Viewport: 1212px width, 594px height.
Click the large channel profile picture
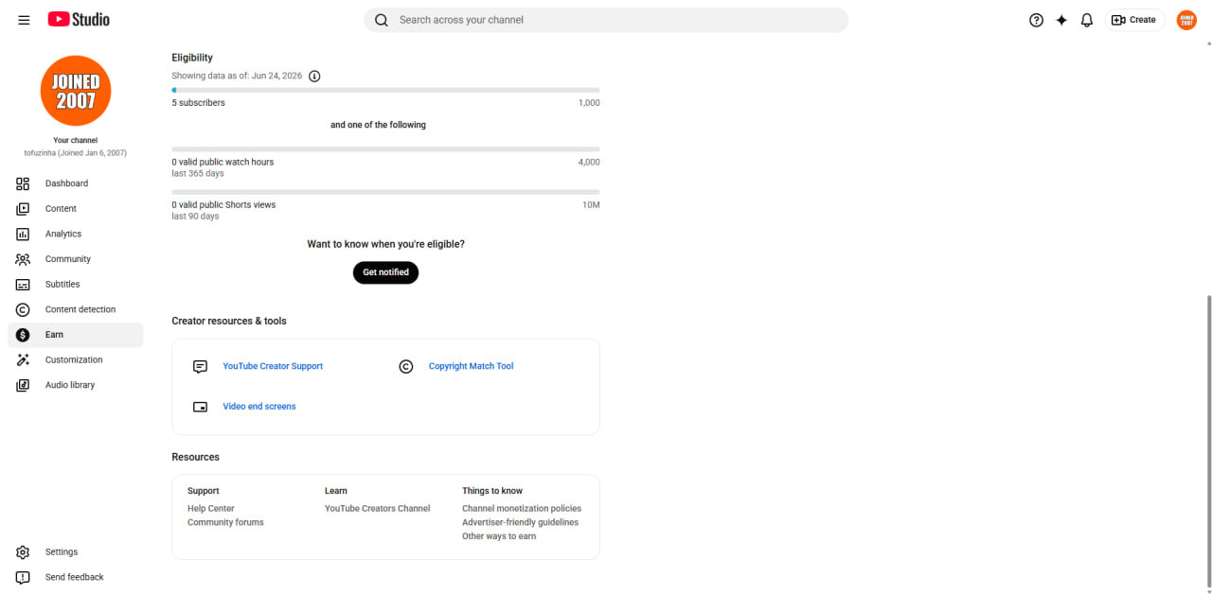(76, 91)
